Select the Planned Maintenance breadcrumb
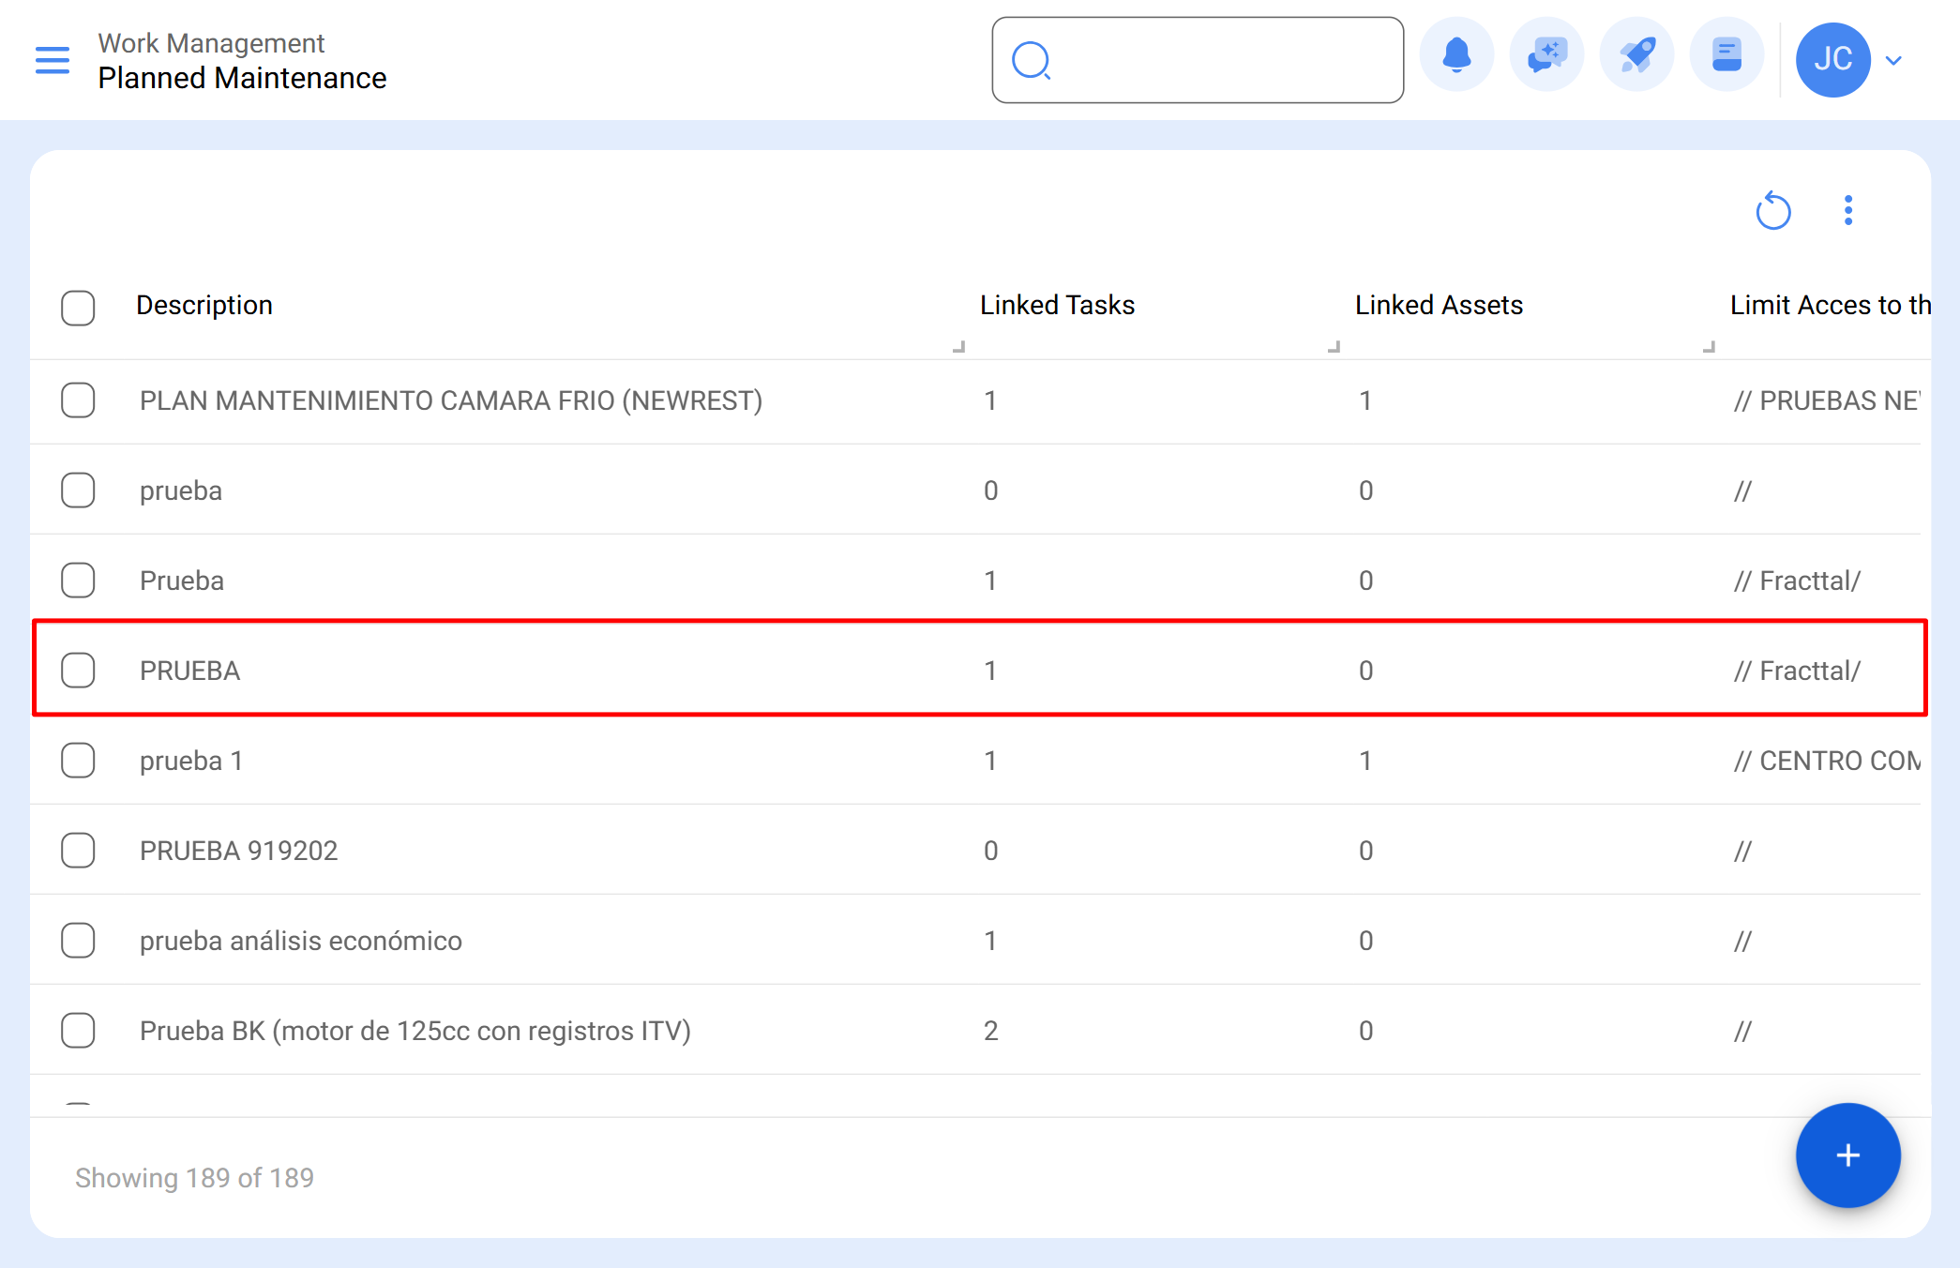Image resolution: width=1960 pixels, height=1268 pixels. 241,79
